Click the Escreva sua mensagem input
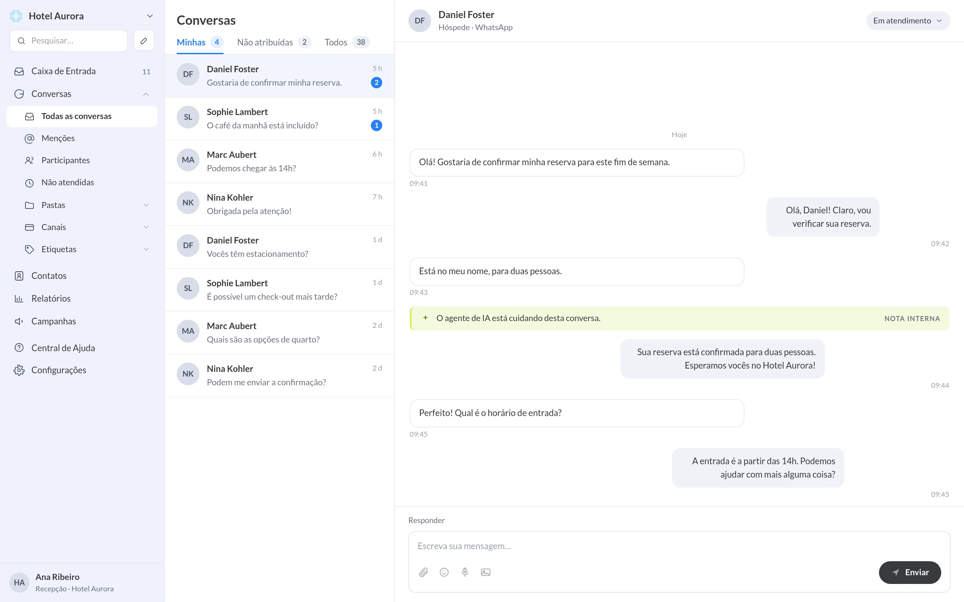The width and height of the screenshot is (964, 602). tap(679, 546)
